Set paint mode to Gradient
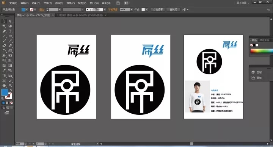This screenshot has height=147, width=273. click(7, 103)
